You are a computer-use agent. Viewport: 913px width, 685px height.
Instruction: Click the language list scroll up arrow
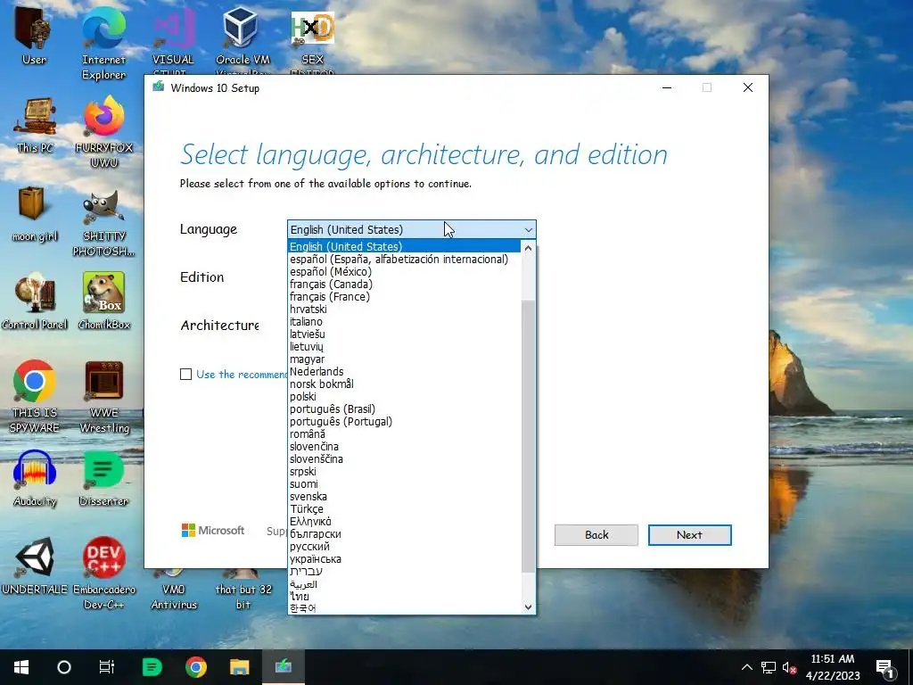tap(528, 248)
